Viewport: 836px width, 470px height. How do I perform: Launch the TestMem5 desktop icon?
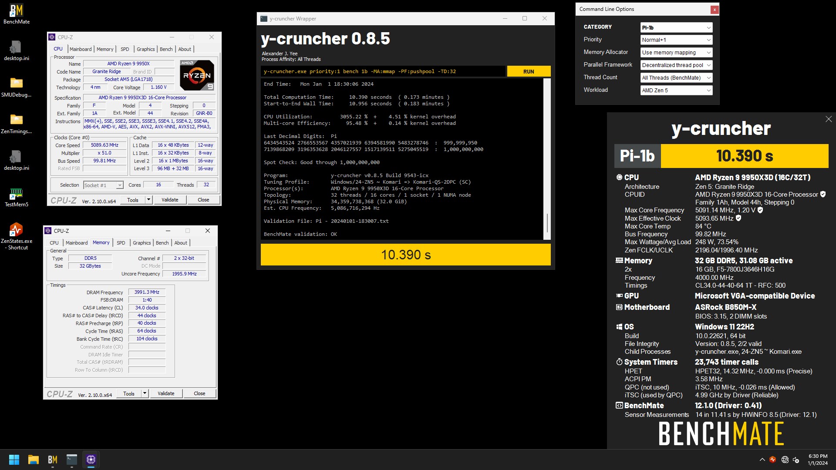(x=17, y=197)
